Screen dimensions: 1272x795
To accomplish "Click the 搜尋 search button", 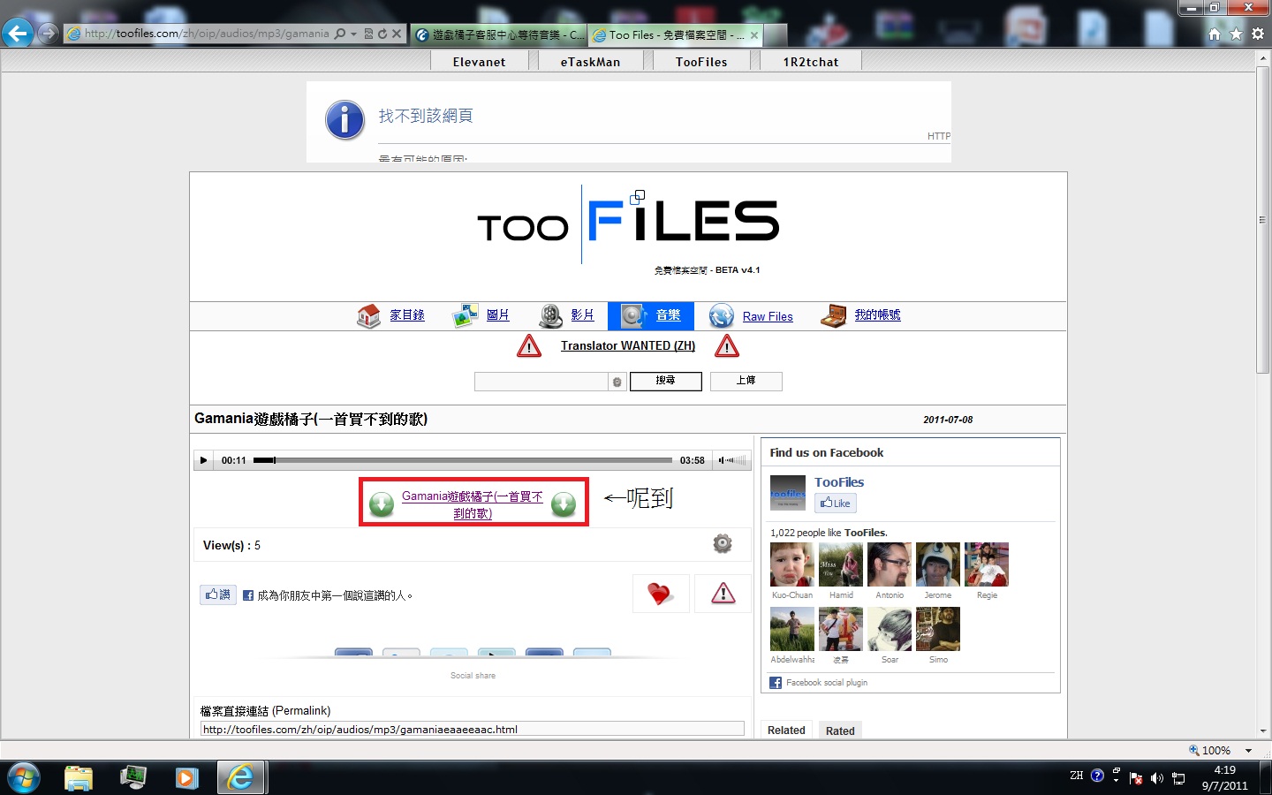I will pos(665,381).
